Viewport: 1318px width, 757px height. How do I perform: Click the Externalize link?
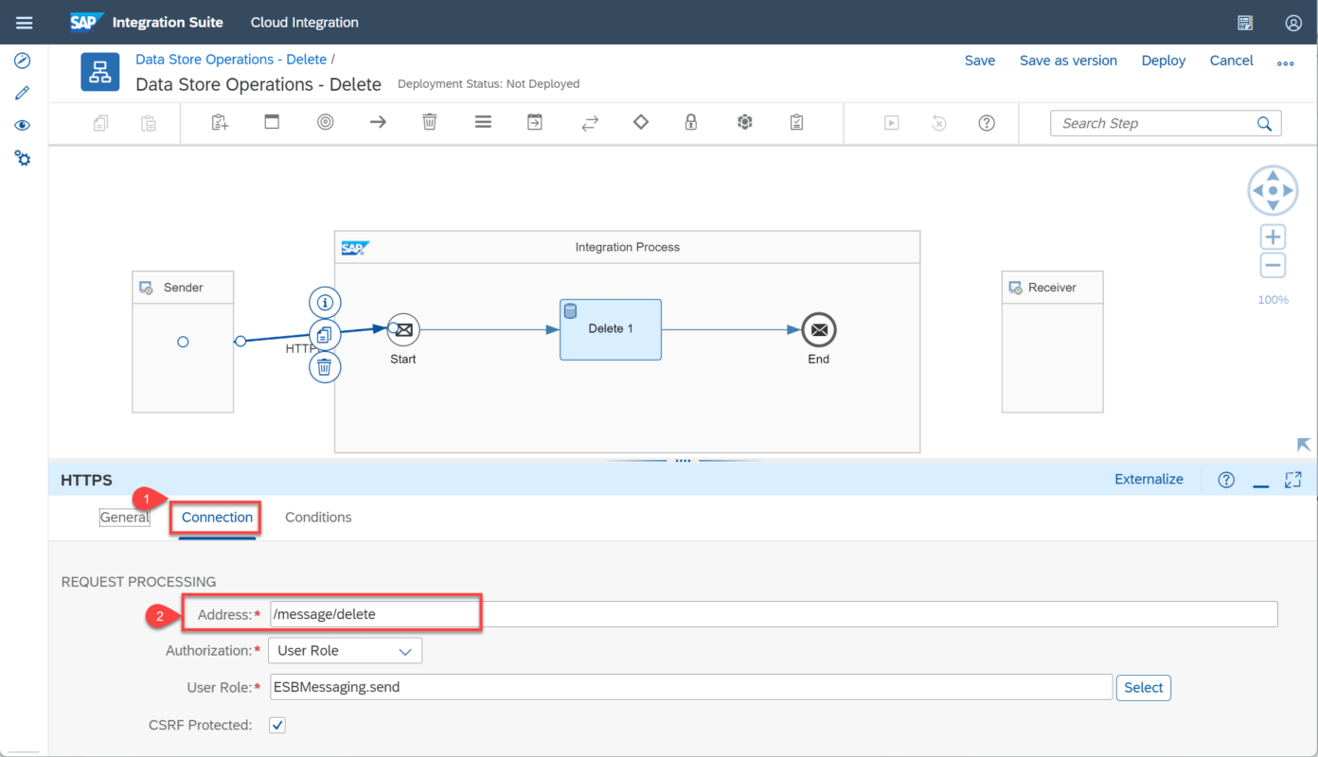pos(1149,479)
